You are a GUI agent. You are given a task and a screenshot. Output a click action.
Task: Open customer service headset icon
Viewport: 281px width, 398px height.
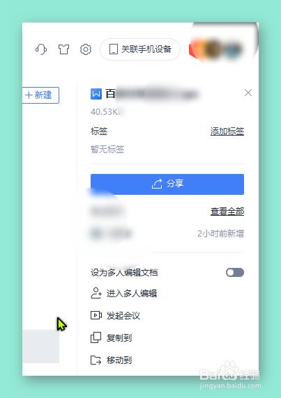click(x=41, y=49)
